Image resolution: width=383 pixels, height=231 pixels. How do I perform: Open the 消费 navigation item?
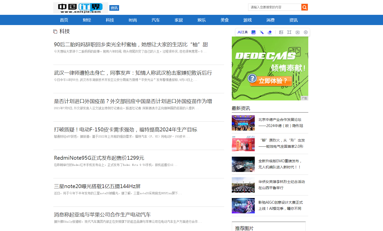click(x=271, y=20)
